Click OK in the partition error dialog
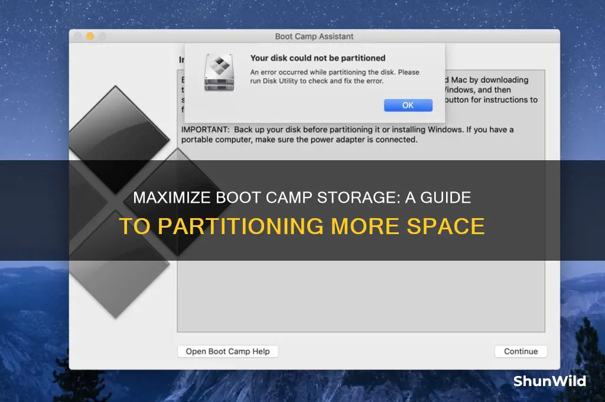 [x=408, y=105]
